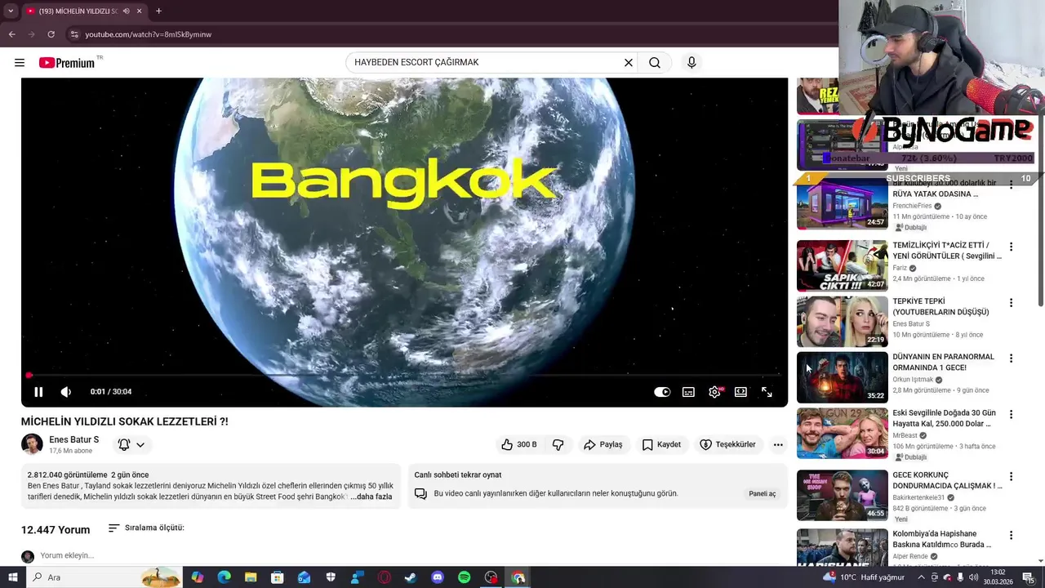Open options for TEPKİYE TEPKİ video

[x=1011, y=303]
